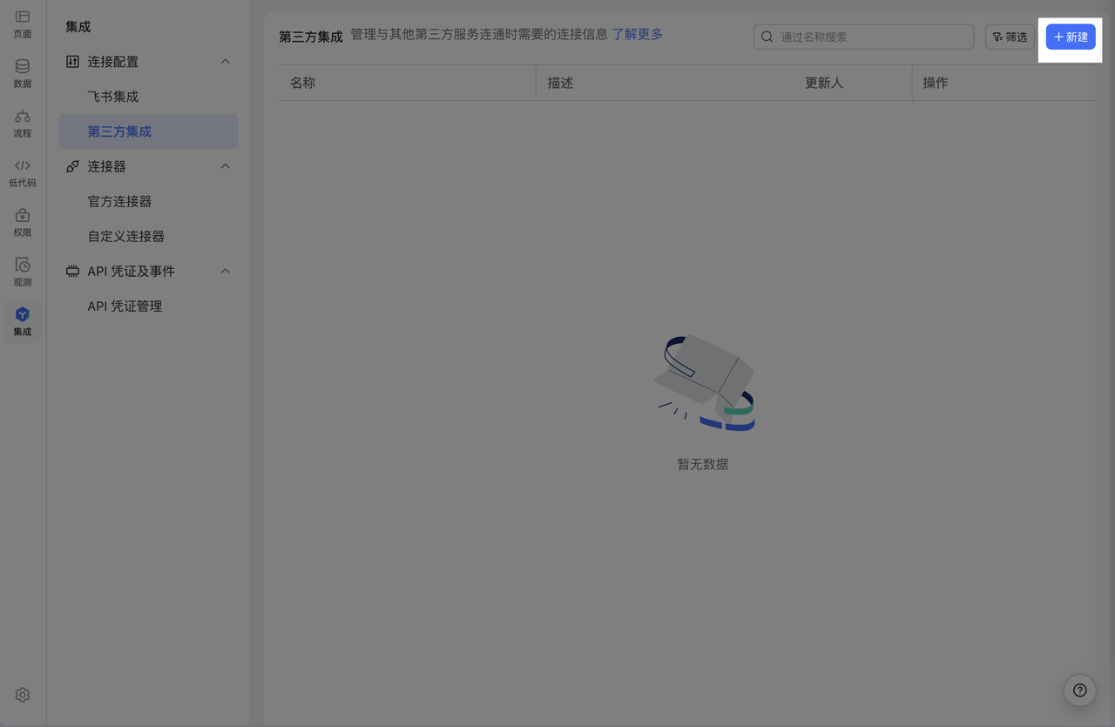Collapse the 连接器 group chevron
This screenshot has height=727, width=1115.
[x=226, y=166]
